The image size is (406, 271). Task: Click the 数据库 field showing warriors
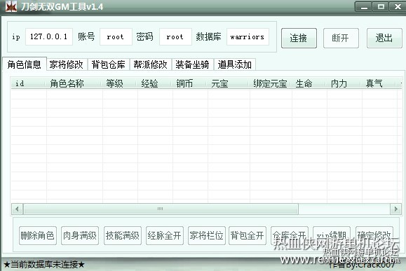tap(248, 36)
